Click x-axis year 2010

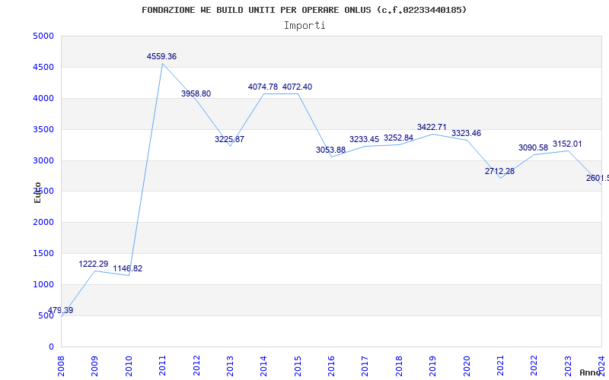(x=129, y=366)
